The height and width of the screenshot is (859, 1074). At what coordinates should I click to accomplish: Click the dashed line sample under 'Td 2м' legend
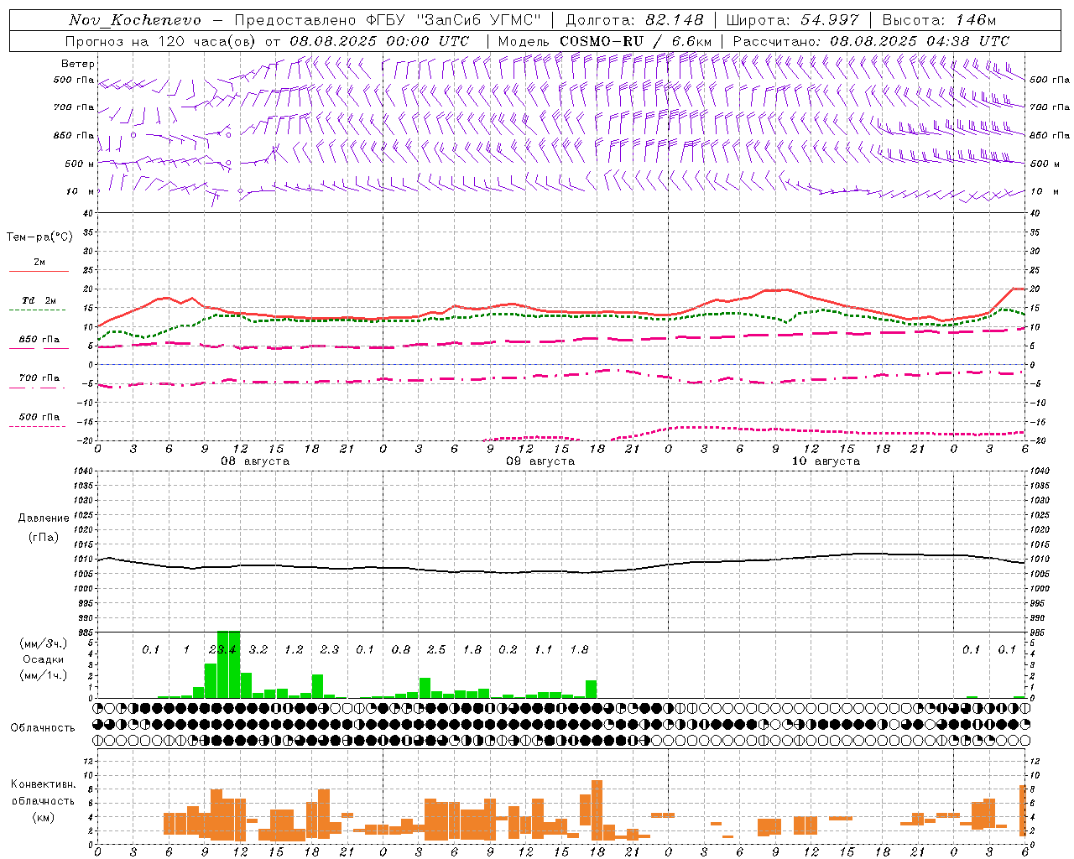39,310
